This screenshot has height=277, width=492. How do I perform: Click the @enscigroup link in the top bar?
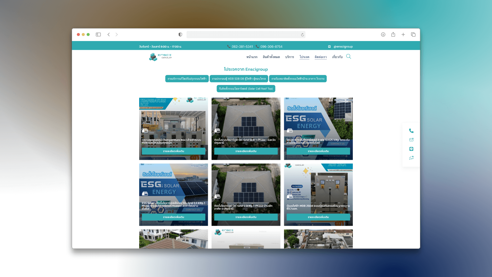tap(343, 46)
